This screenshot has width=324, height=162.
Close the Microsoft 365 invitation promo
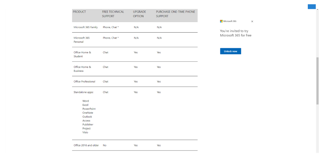pos(252,21)
